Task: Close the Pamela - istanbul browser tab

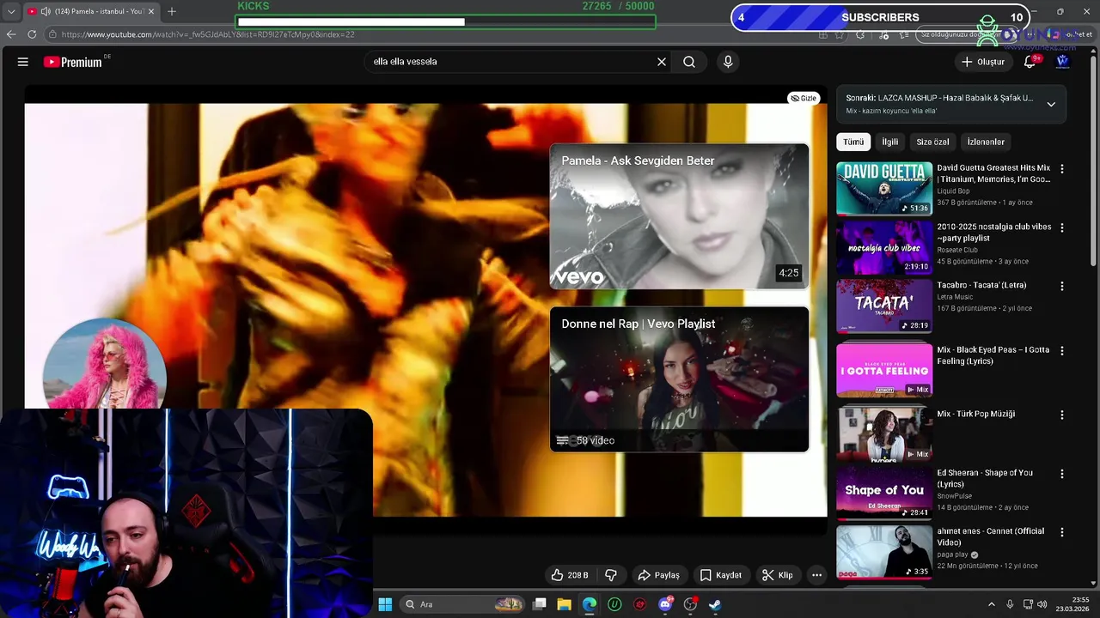Action: [x=151, y=11]
